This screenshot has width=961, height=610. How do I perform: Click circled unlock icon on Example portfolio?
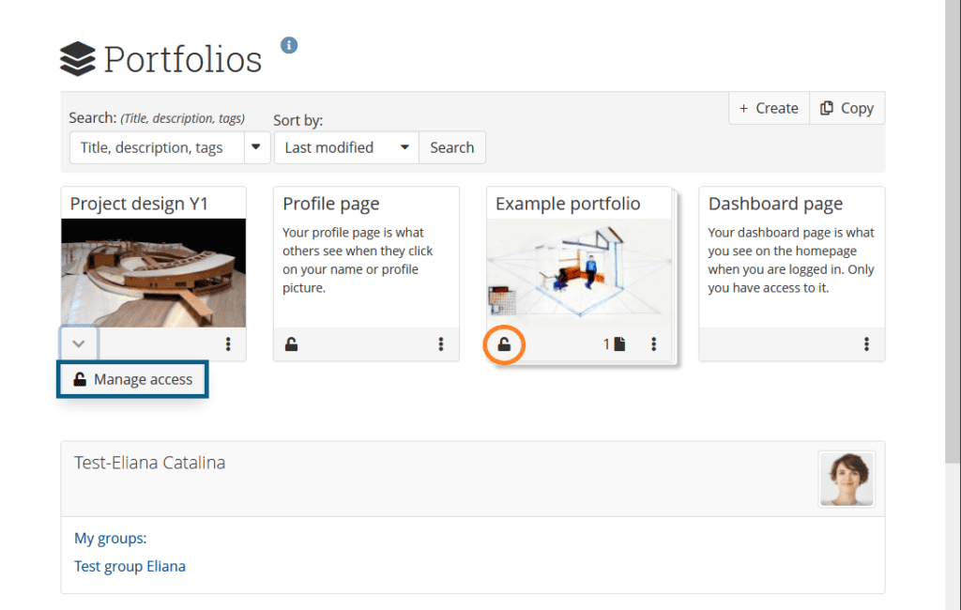(504, 344)
